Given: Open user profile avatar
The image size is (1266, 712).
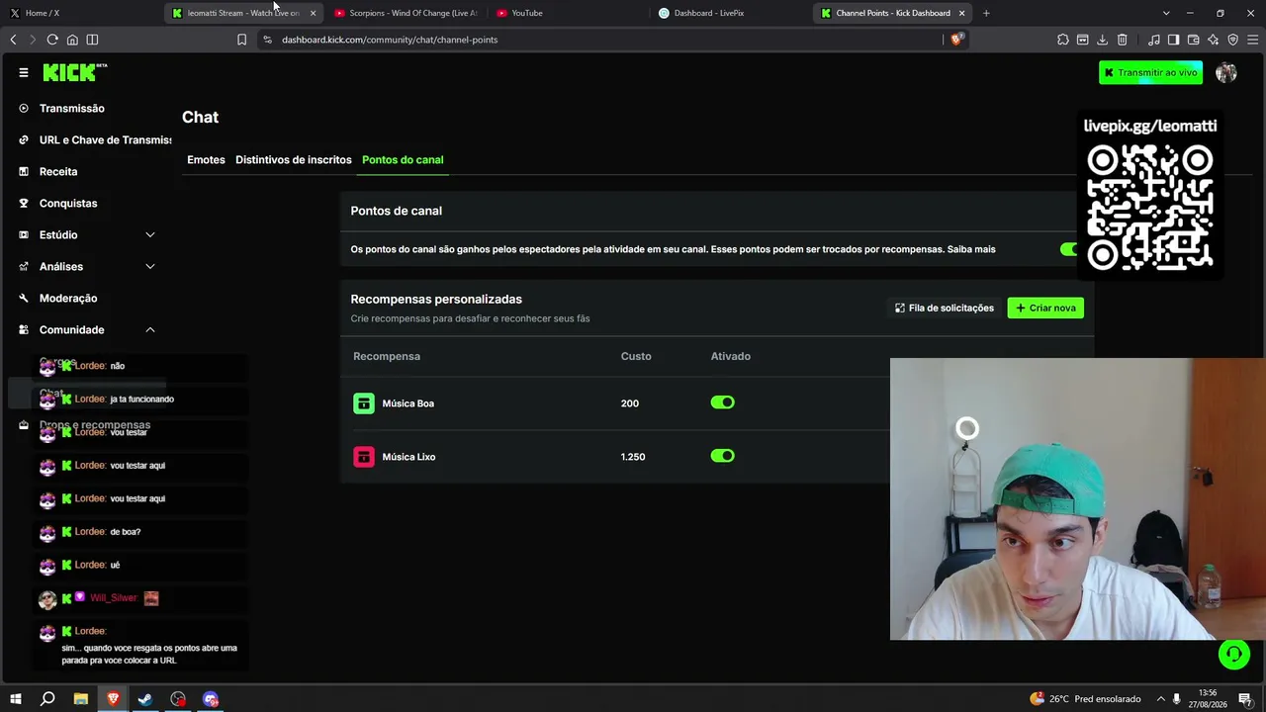Looking at the screenshot, I should 1226,72.
